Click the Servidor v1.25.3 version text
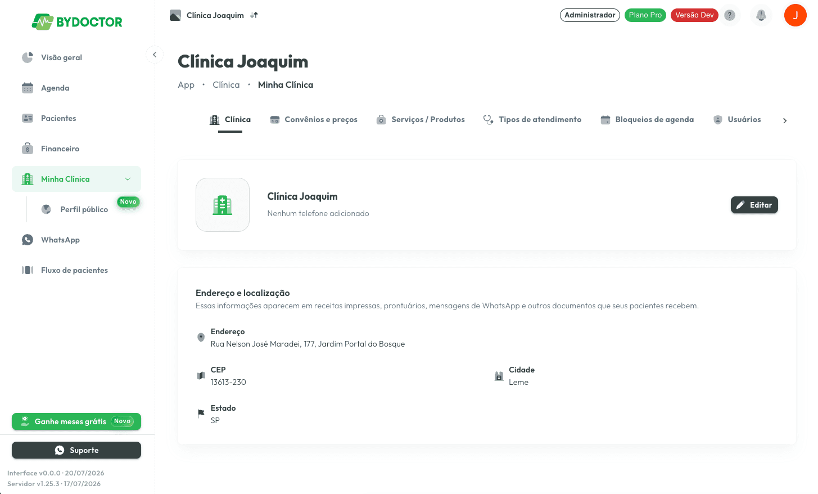This screenshot has width=818, height=494. tap(54, 484)
